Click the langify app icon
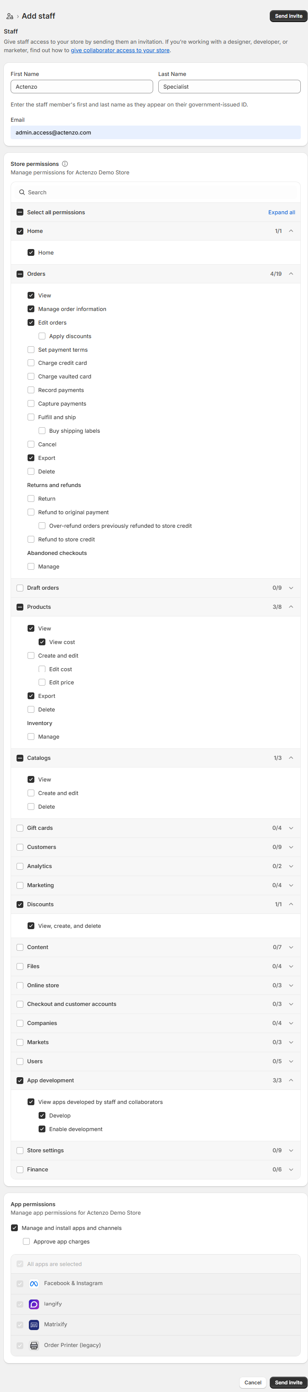Image resolution: width=308 pixels, height=1392 pixels. coord(34,1304)
